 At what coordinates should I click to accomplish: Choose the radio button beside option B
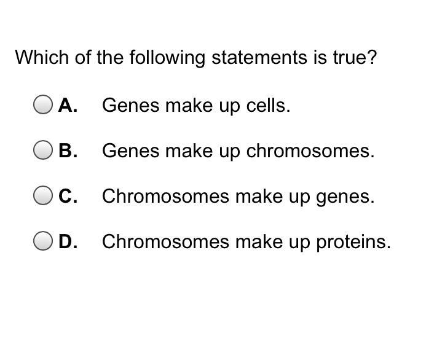click(43, 151)
